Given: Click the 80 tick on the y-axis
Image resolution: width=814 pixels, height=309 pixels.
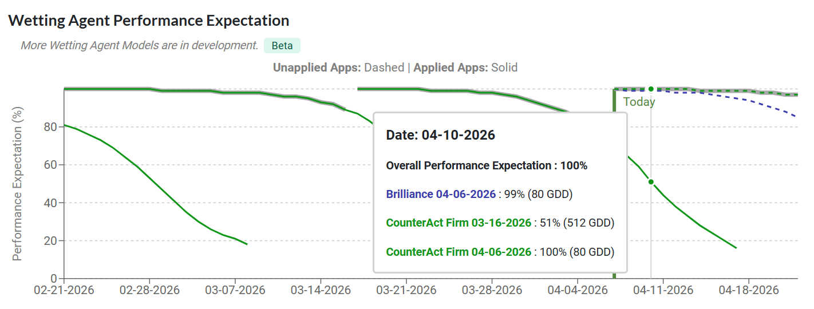Looking at the screenshot, I should pyautogui.click(x=50, y=127).
